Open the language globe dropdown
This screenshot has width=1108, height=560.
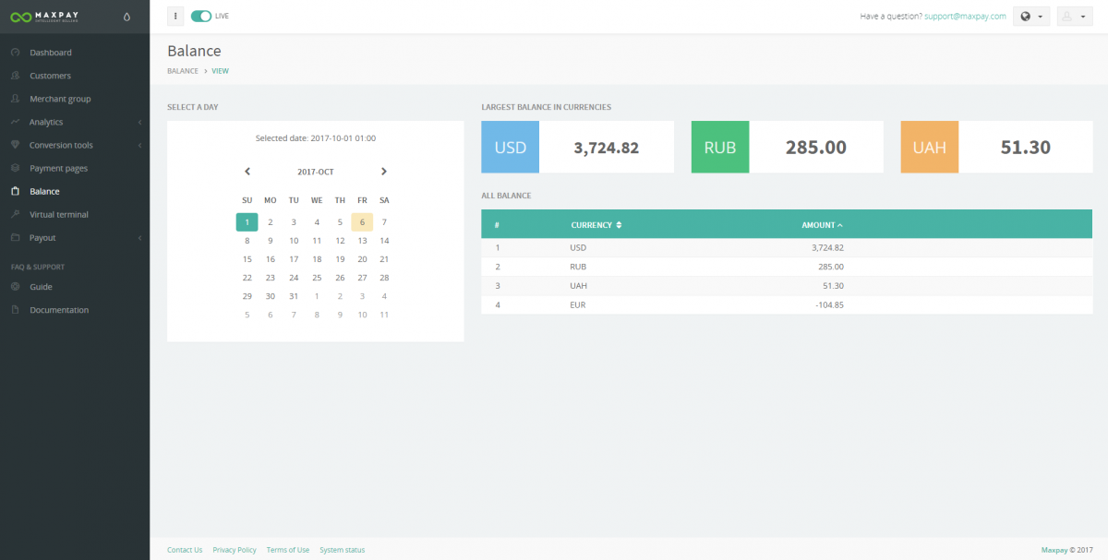(1030, 16)
